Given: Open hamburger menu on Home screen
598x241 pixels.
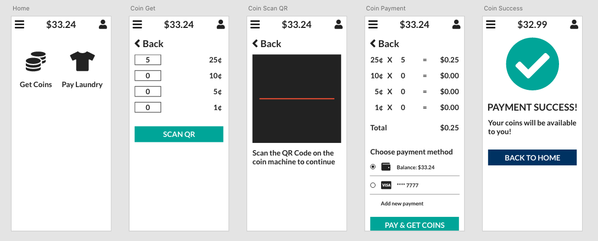Looking at the screenshot, I should coord(20,25).
